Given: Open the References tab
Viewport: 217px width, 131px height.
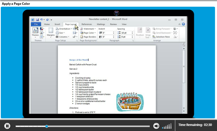Looking at the screenshot, I should tap(87, 24).
